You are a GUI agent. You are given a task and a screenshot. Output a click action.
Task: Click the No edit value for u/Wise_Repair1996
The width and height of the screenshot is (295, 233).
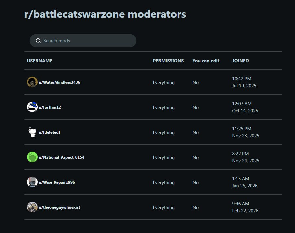(x=195, y=183)
